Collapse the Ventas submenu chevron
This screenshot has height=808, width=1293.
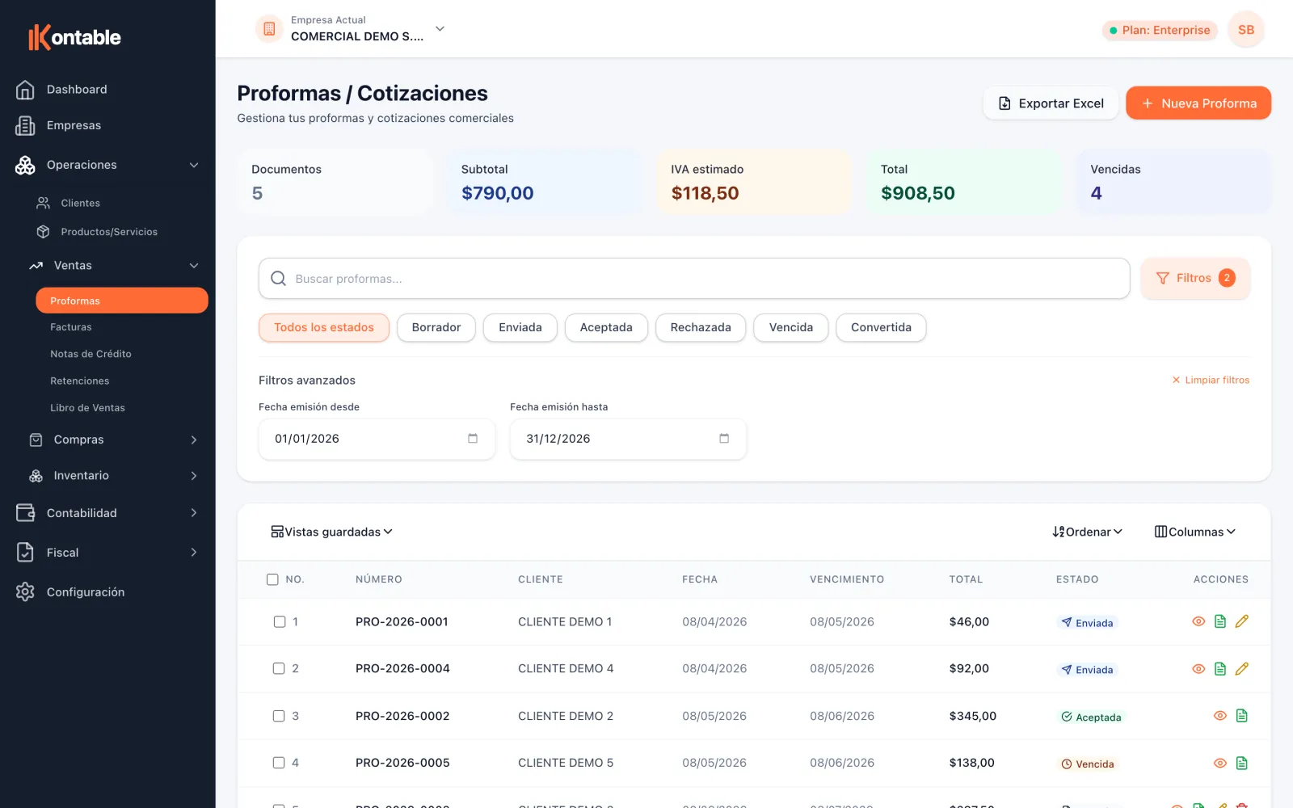point(194,266)
